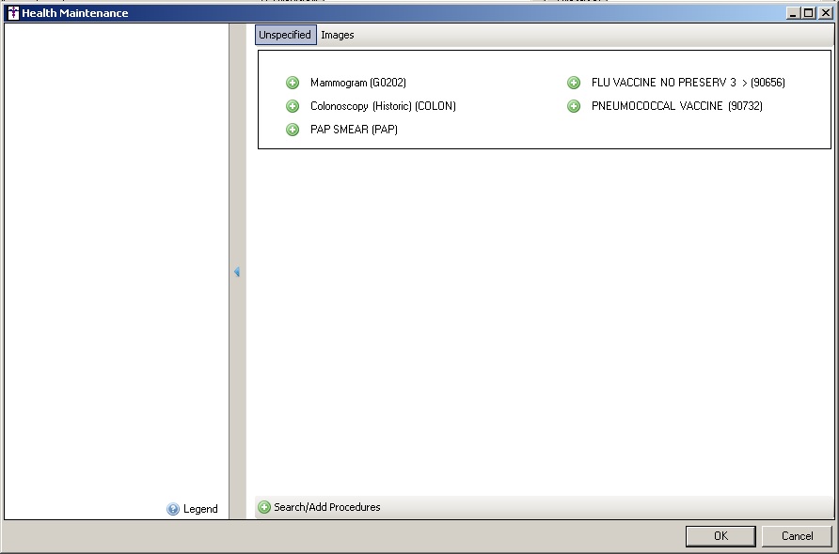Maximize the Health Maintenance window
Screen dimensions: 839x554
[x=809, y=13]
